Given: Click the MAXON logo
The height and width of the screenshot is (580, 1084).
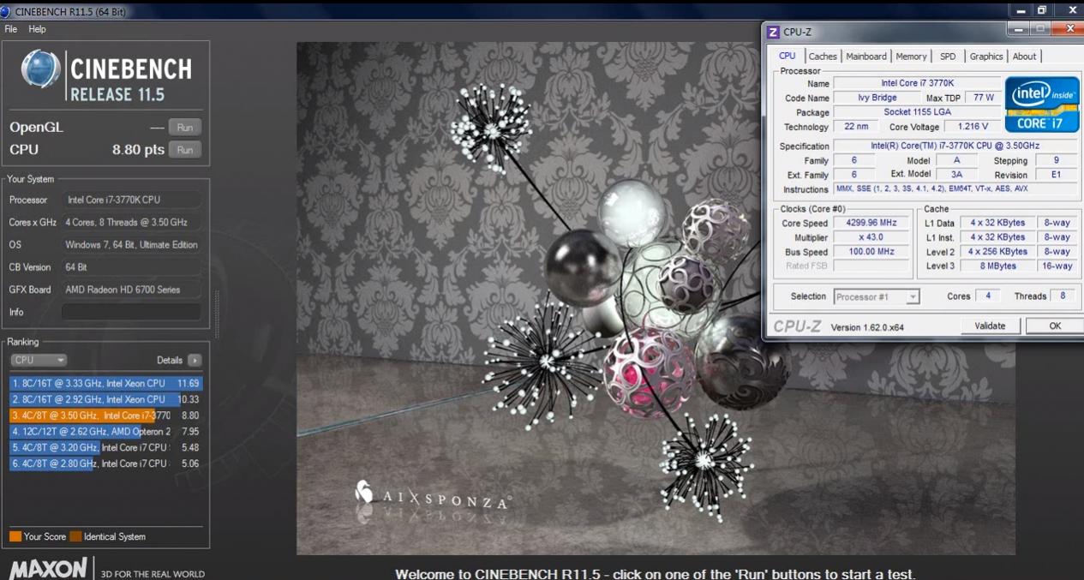Looking at the screenshot, I should click(x=49, y=568).
